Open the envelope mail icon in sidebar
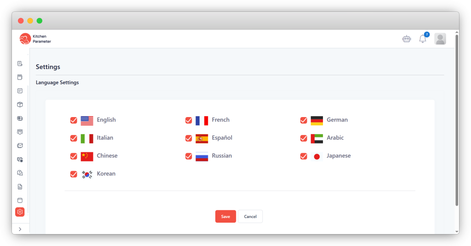Screen dimensions: 471x246 point(20,145)
